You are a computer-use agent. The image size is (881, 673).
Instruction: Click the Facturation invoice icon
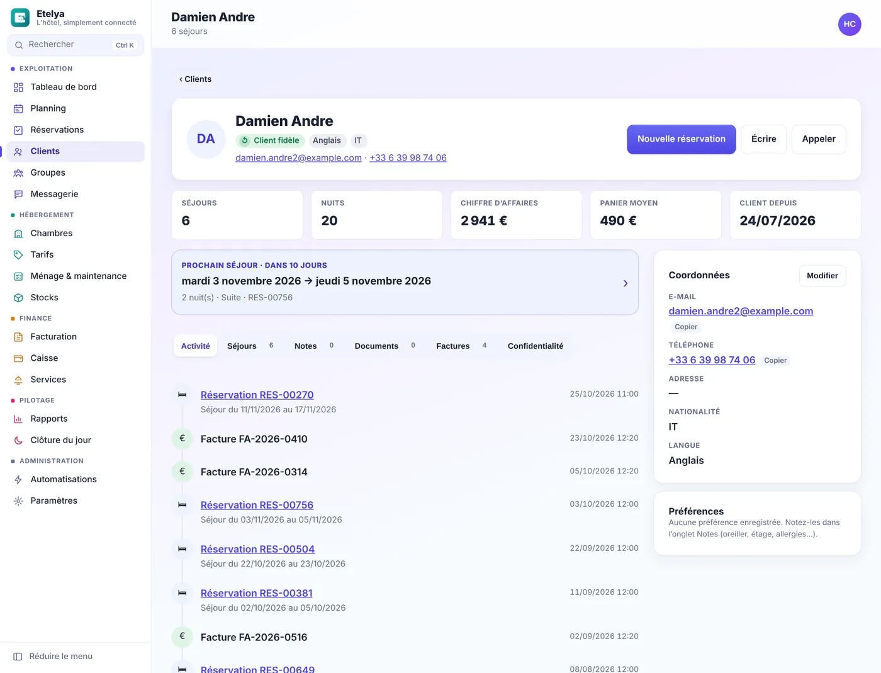[x=18, y=337]
